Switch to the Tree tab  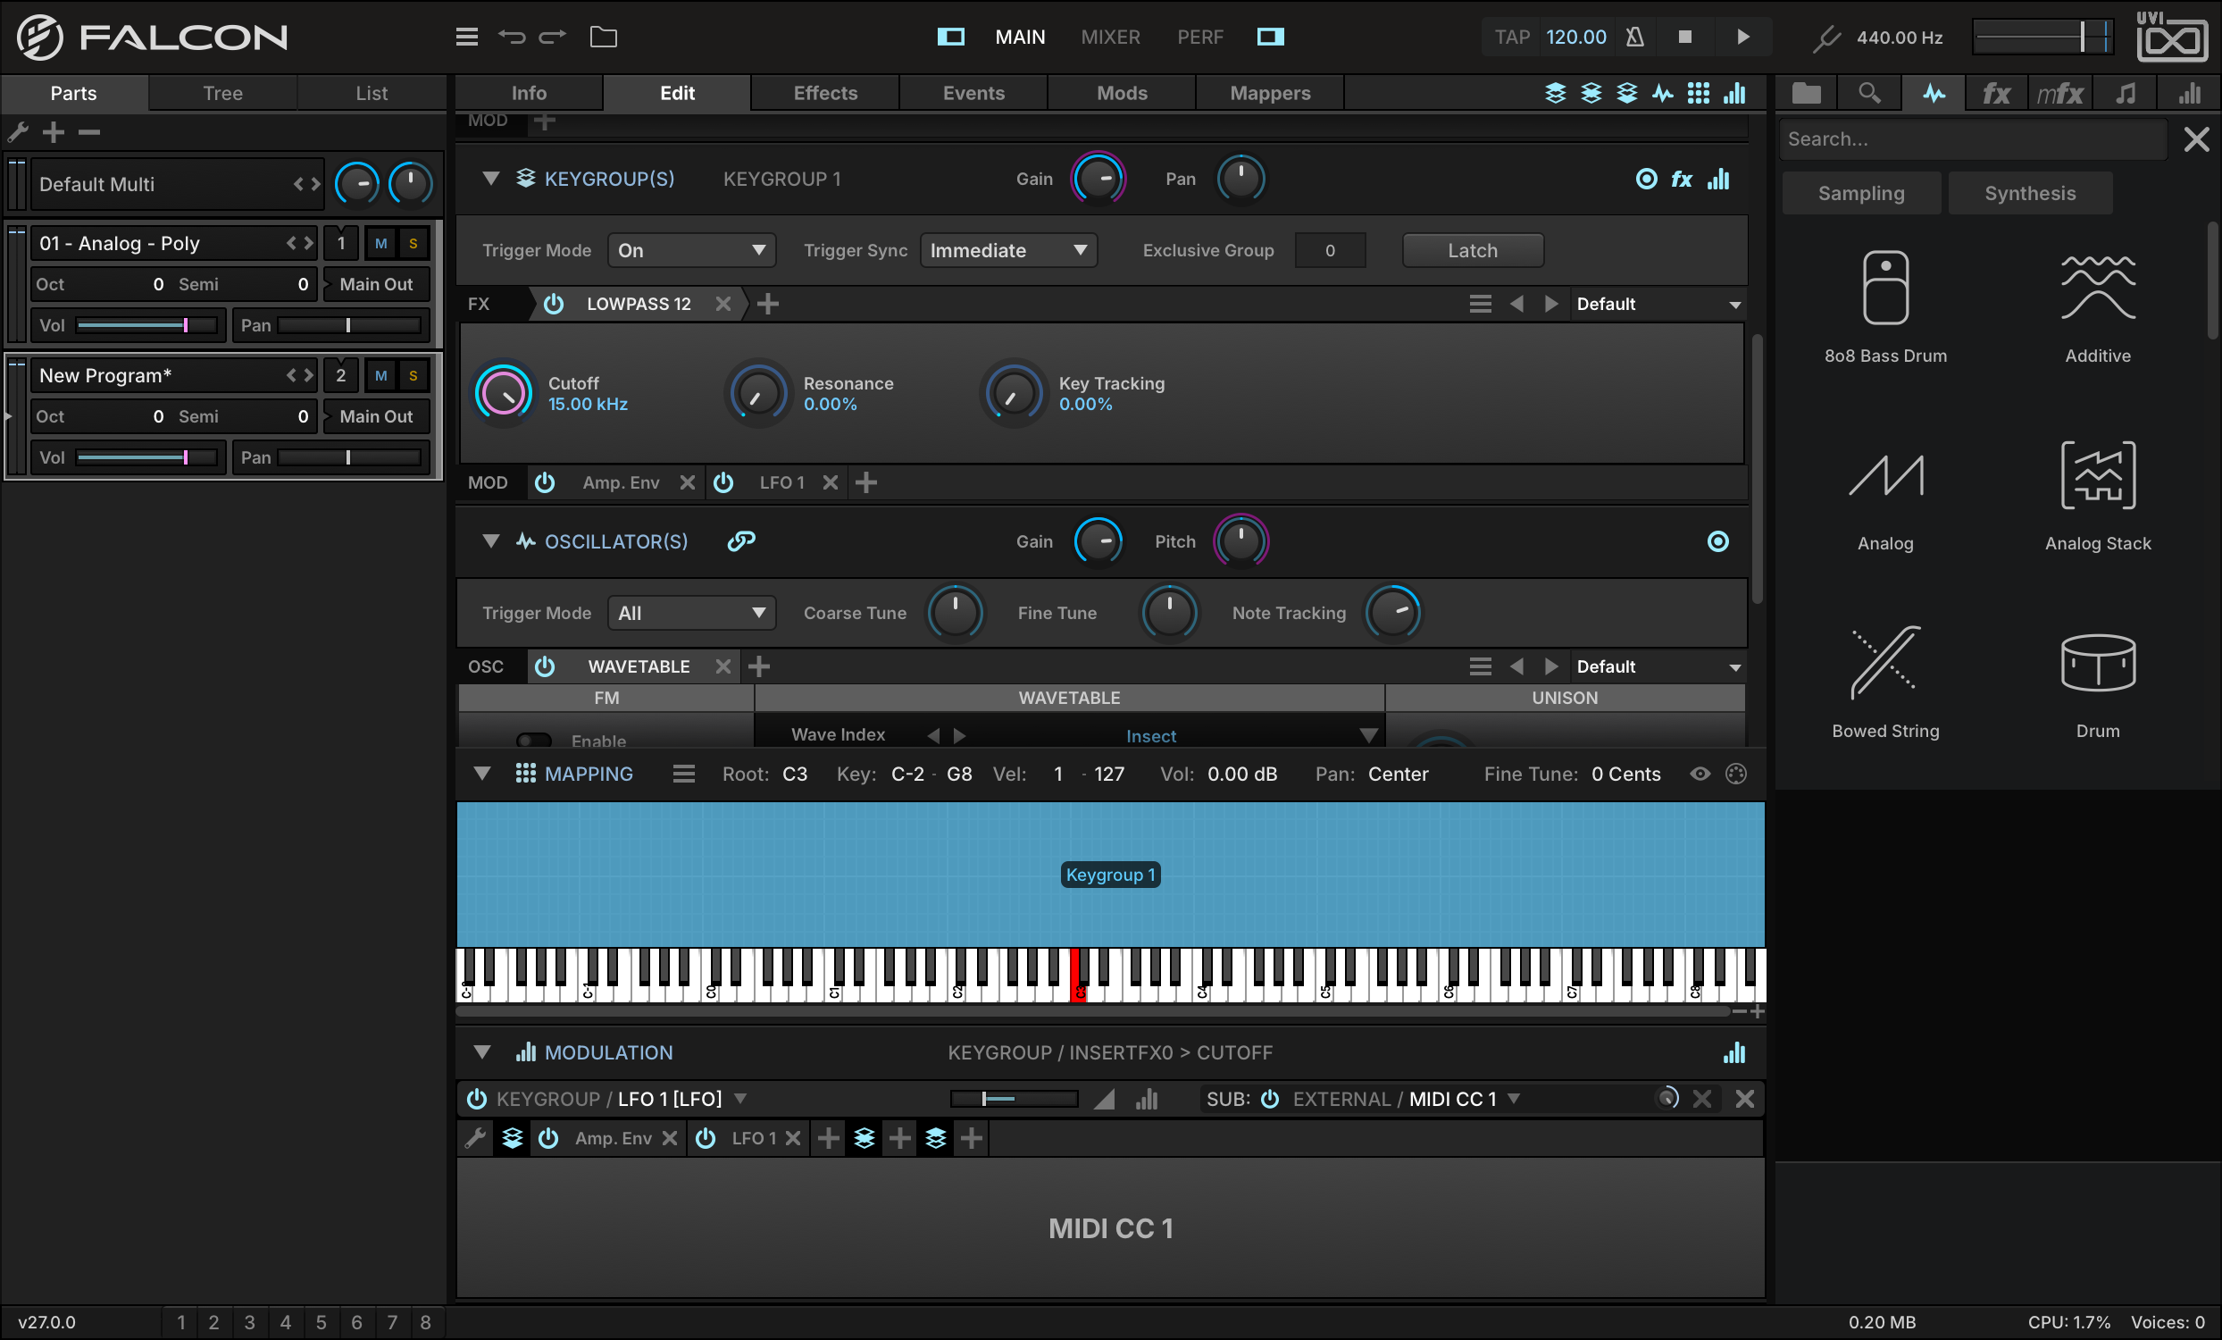click(222, 93)
